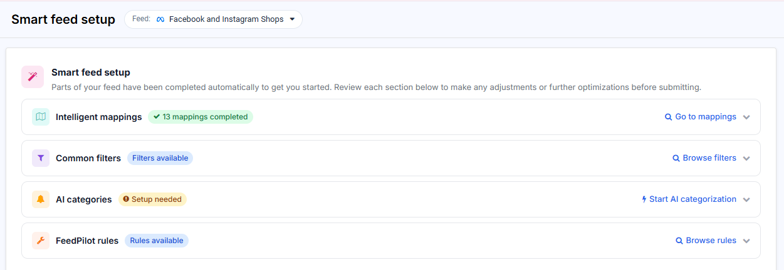Click the magnifier icon beside Browse rules
This screenshot has height=270, width=784.
coord(679,241)
